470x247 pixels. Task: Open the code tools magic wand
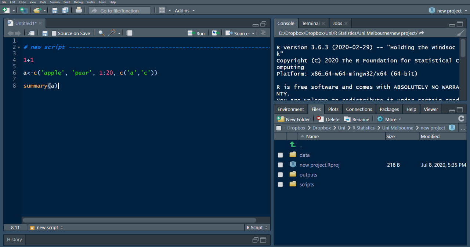pyautogui.click(x=112, y=33)
